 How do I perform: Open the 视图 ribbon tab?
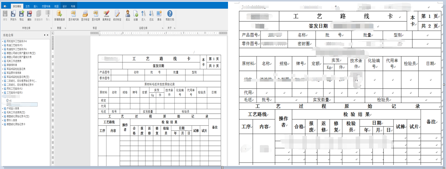pyautogui.click(x=56, y=7)
